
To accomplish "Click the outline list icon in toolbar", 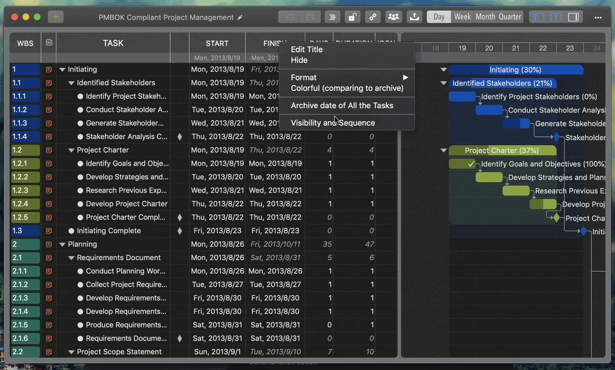I will coord(332,17).
